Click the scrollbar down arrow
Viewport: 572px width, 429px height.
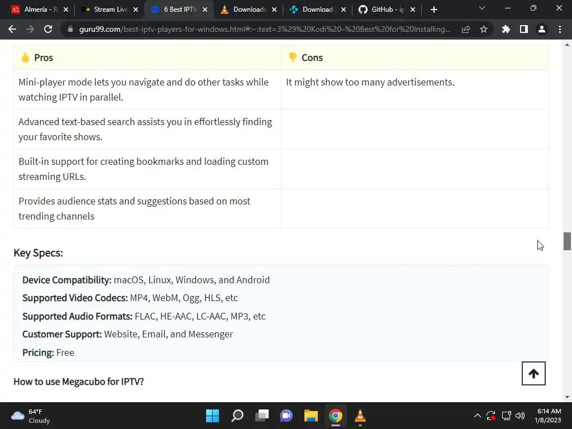[567, 397]
